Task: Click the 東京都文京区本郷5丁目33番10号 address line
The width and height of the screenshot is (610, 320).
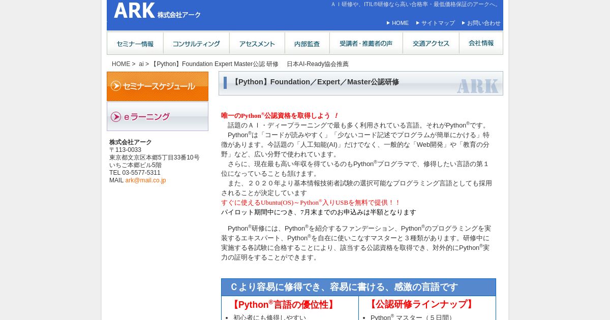Action: click(155, 157)
